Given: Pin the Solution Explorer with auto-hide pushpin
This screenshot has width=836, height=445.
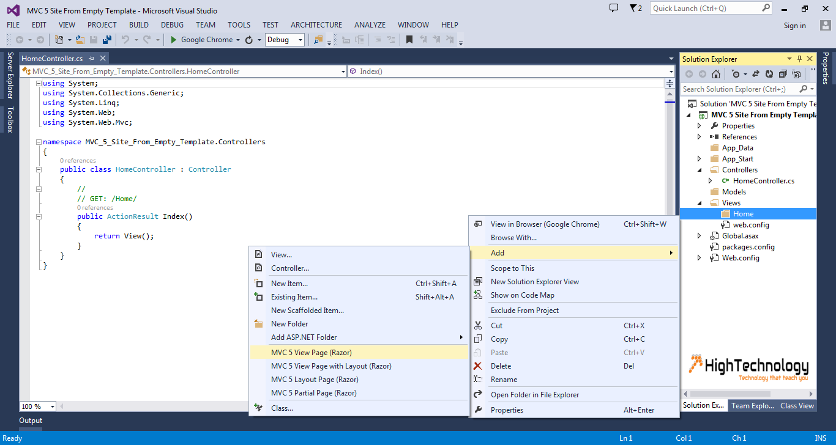Looking at the screenshot, I should 799,59.
